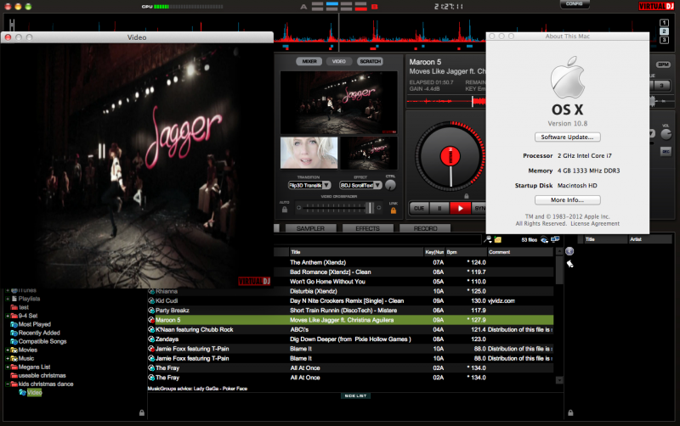Nudge video crossfader with left plus button

click(x=299, y=208)
